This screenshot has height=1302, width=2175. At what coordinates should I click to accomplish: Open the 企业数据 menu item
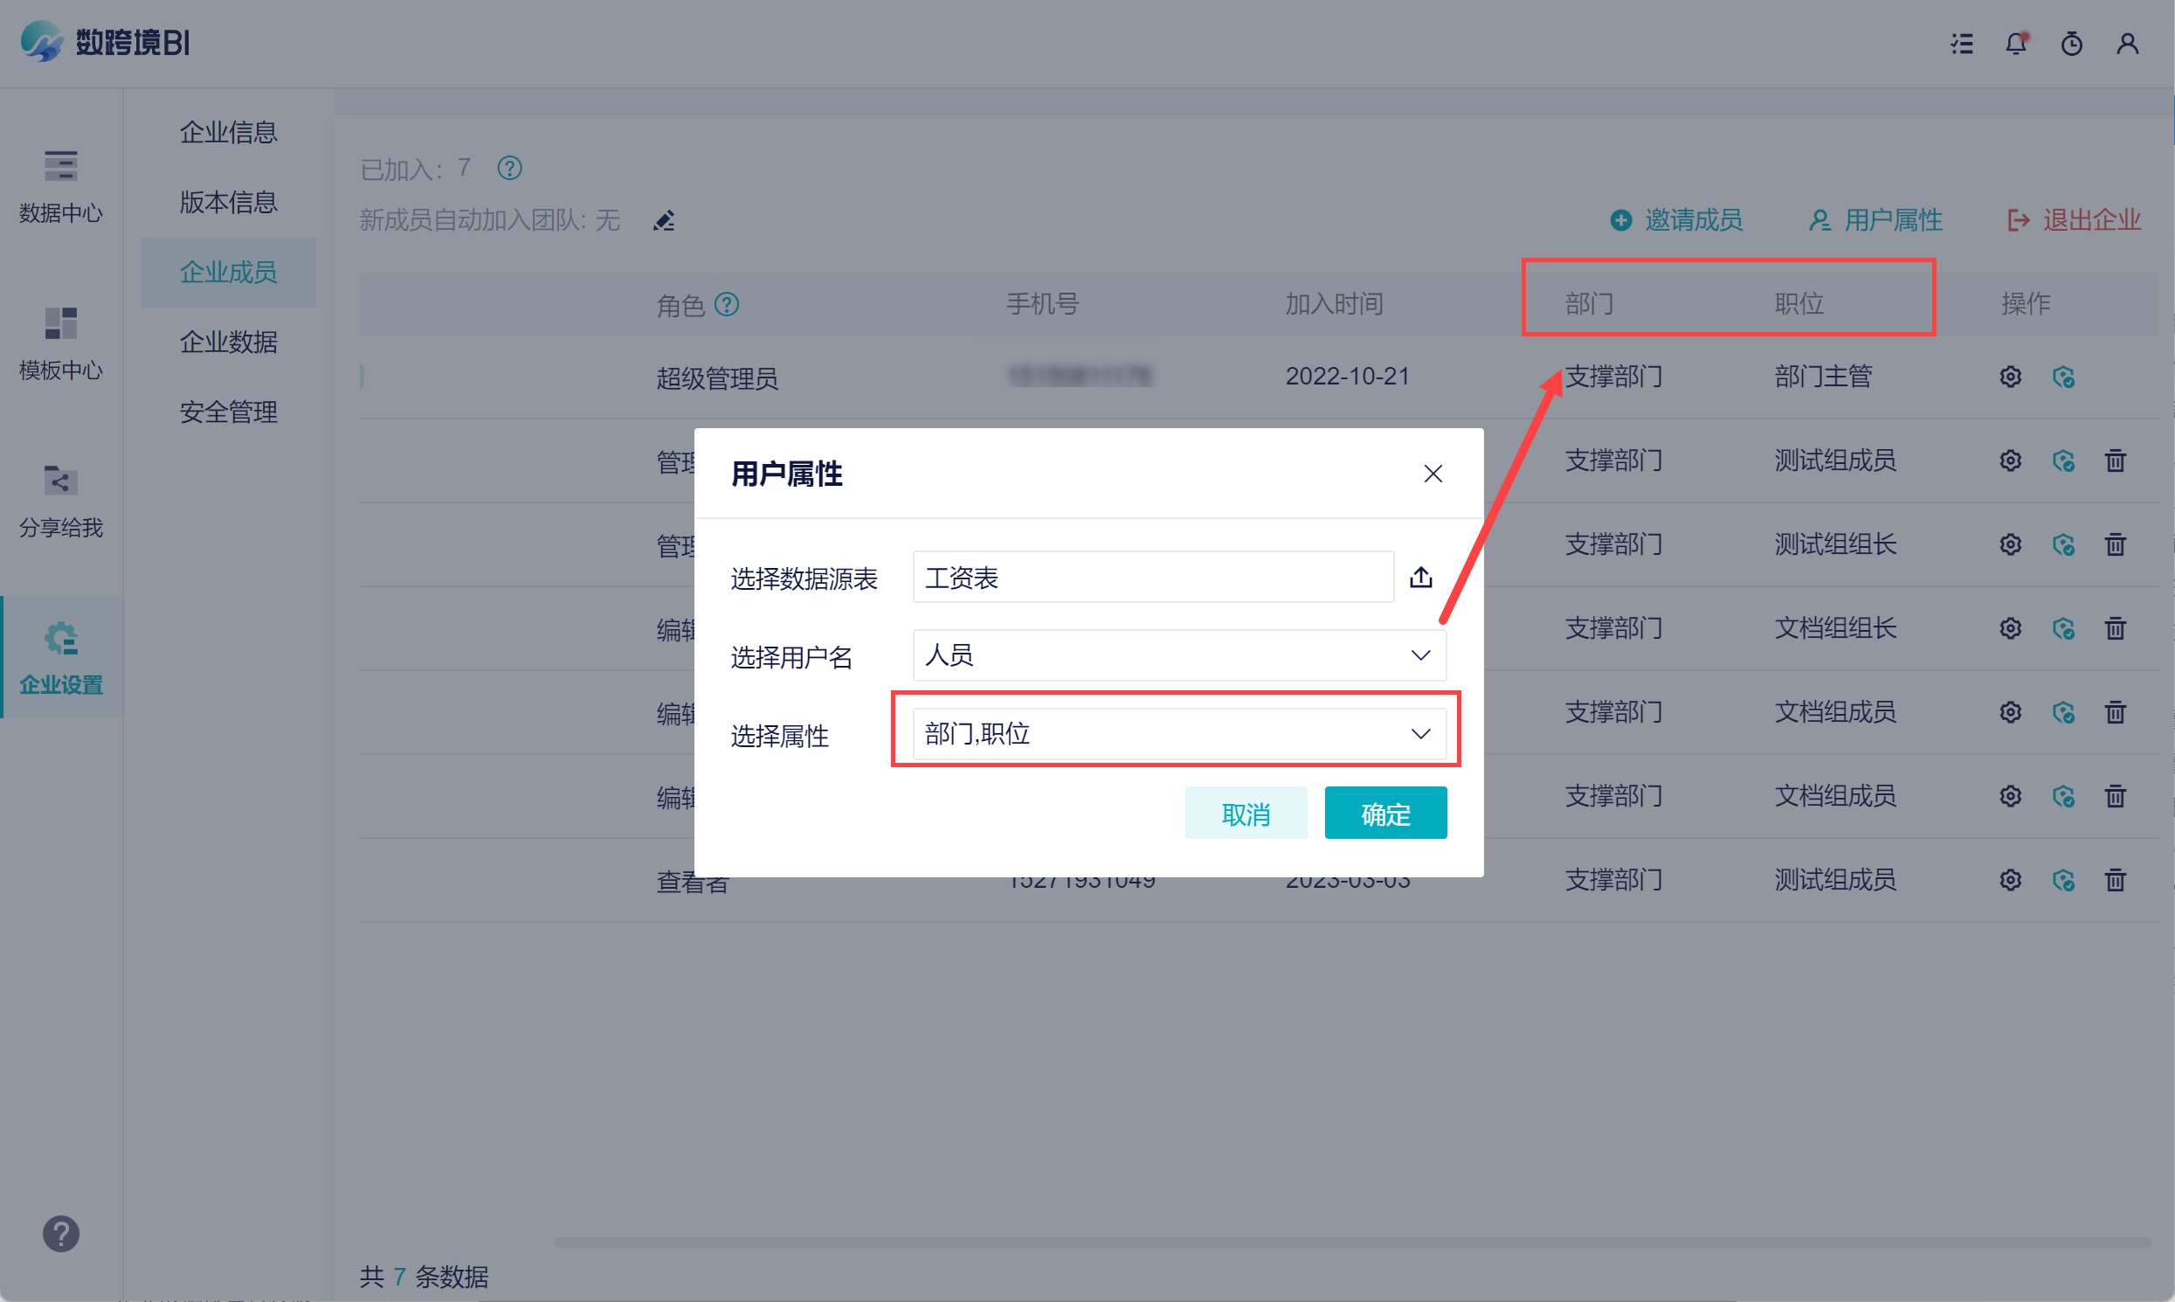(228, 342)
